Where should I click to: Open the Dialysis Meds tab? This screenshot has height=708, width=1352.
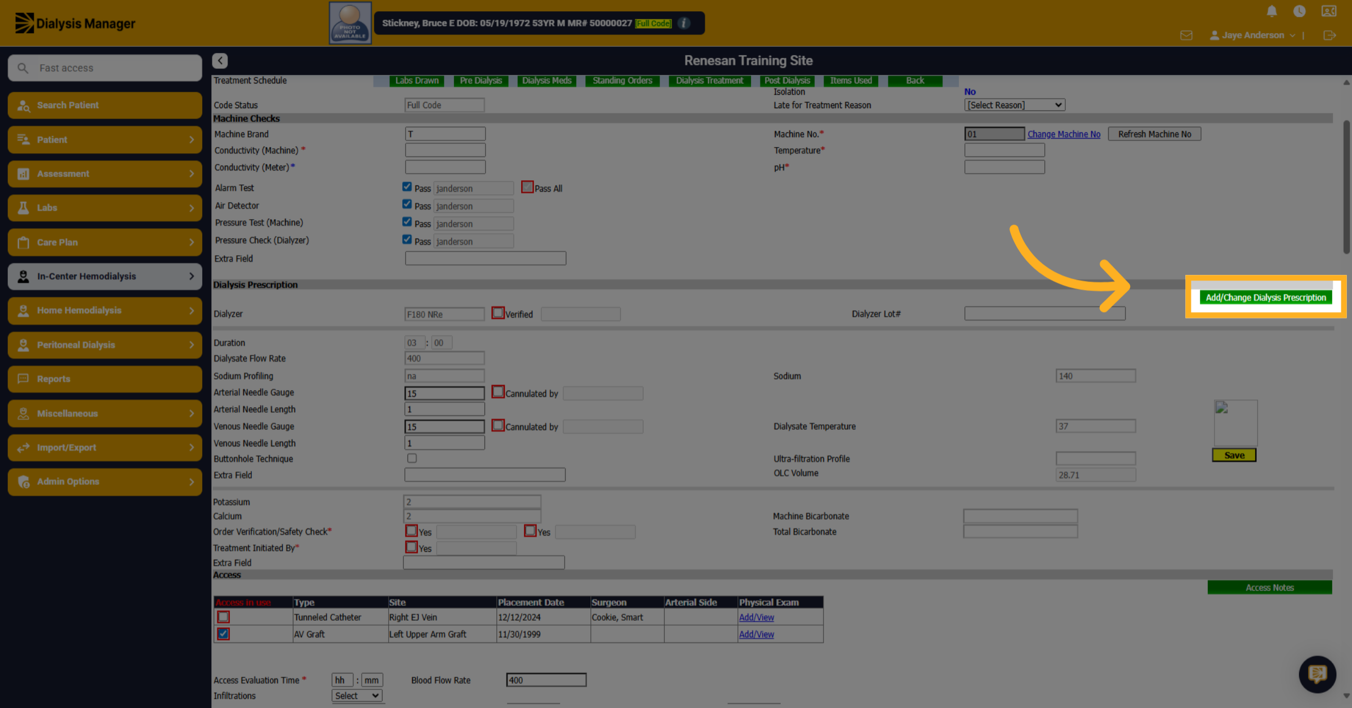tap(546, 81)
